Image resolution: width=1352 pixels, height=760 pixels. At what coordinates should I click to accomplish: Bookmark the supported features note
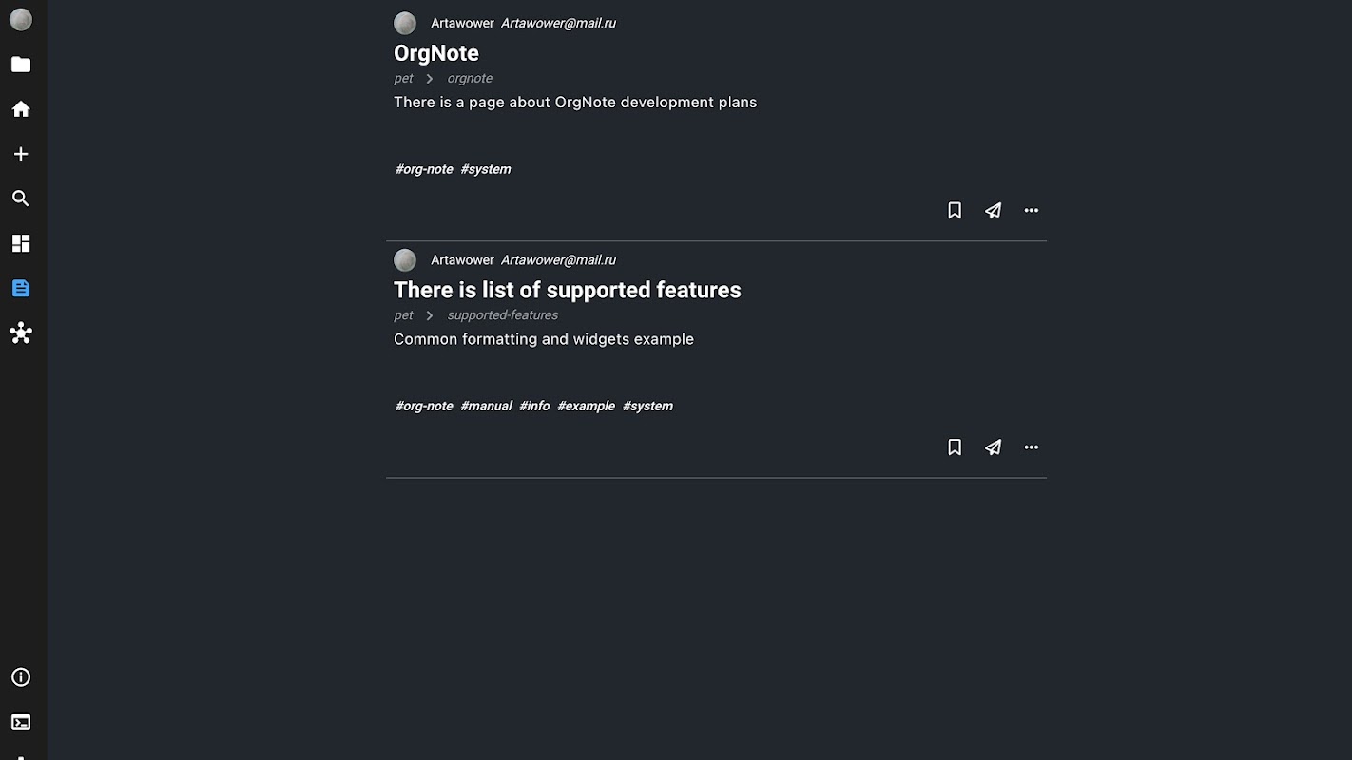(955, 447)
